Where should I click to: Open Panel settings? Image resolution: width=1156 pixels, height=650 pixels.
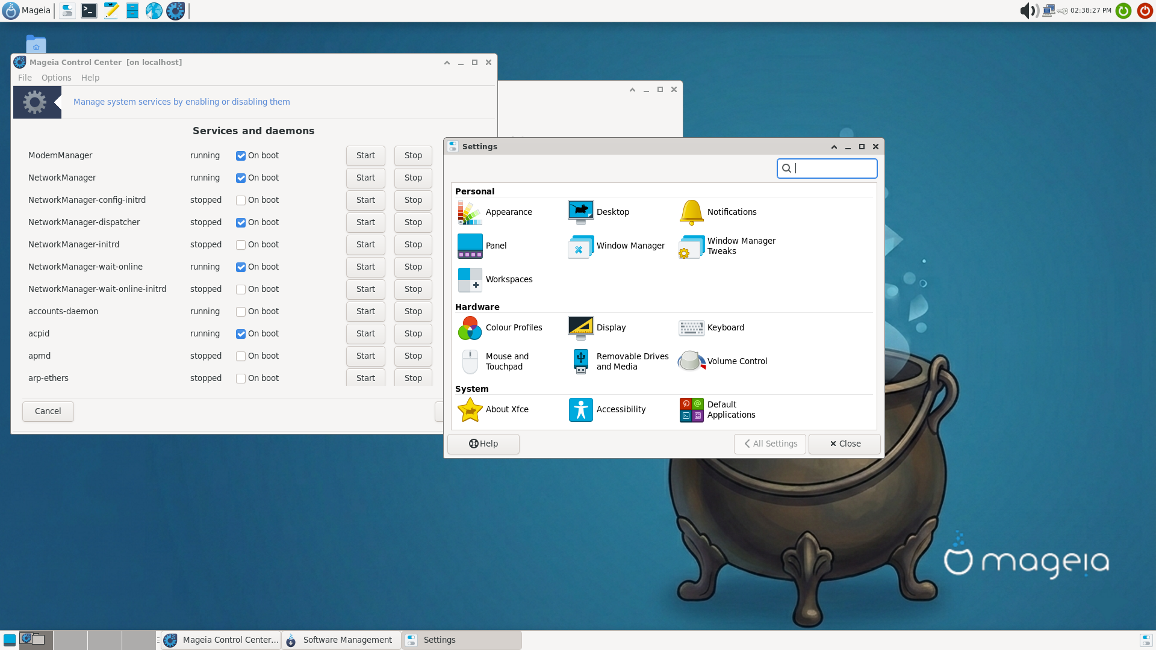[x=482, y=246]
